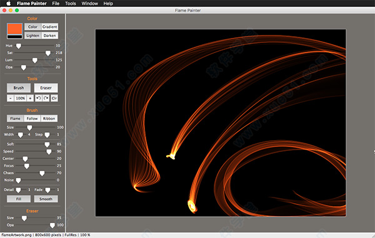Select Gradient mode button
This screenshot has width=375, height=238.
(x=50, y=27)
